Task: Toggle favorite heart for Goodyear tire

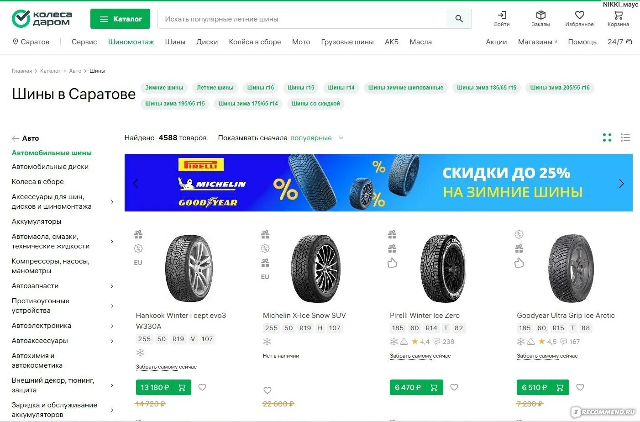Action: point(580,387)
